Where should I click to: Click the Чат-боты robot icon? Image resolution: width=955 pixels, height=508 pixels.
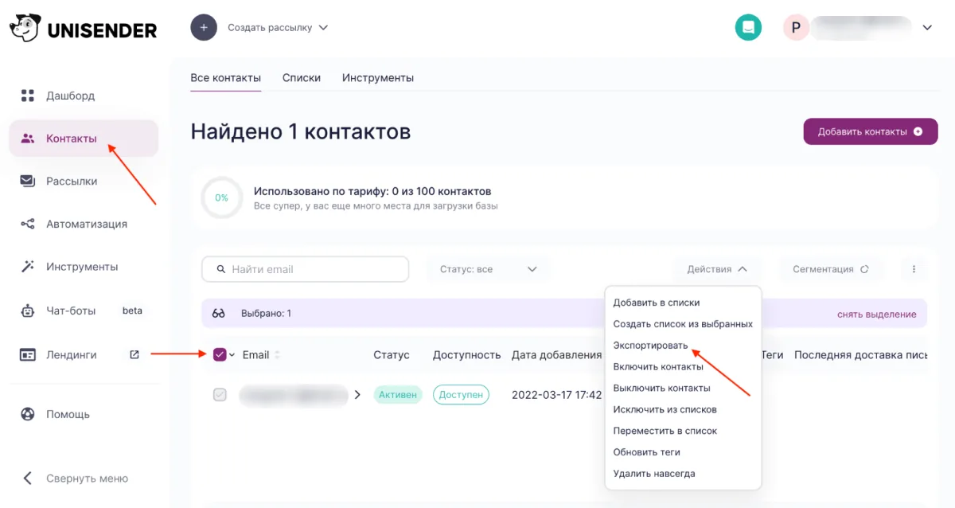(28, 311)
